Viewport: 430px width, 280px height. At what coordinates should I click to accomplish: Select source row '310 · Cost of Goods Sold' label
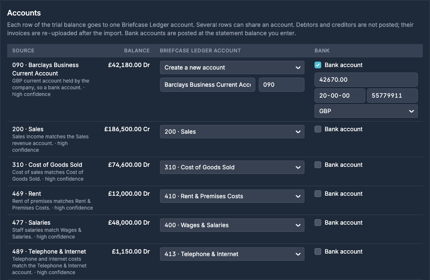(47, 165)
